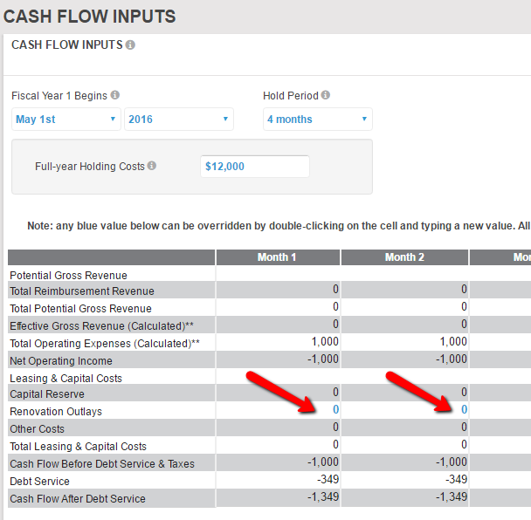This screenshot has width=531, height=520.
Task: Click Total Operating Expenses (Calculated) row label
Action: click(105, 343)
